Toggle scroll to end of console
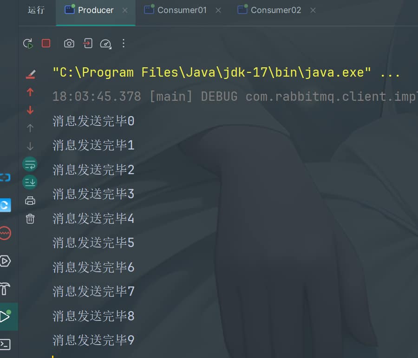This screenshot has width=418, height=358. point(30,182)
